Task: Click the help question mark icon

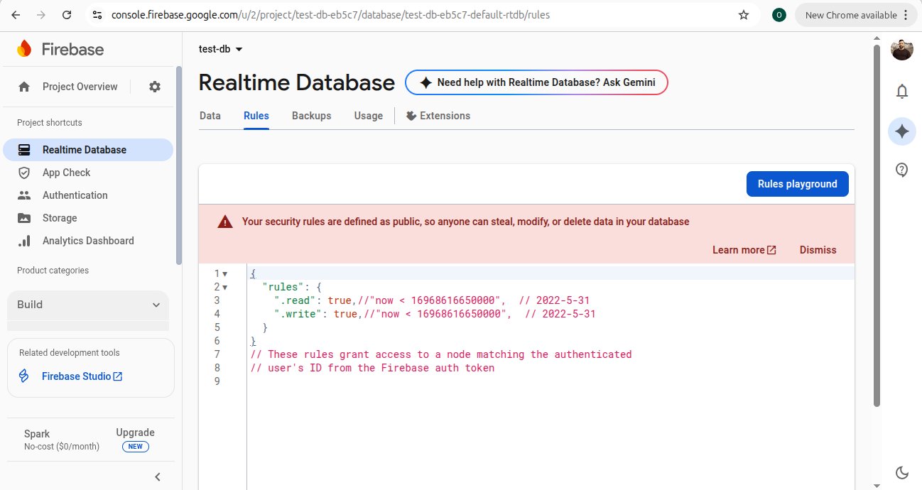Action: point(901,170)
